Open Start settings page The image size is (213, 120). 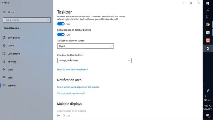[10, 78]
